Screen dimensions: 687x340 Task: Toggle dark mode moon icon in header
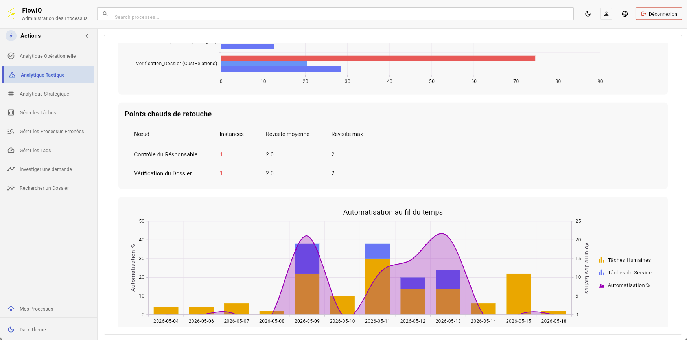click(x=588, y=14)
